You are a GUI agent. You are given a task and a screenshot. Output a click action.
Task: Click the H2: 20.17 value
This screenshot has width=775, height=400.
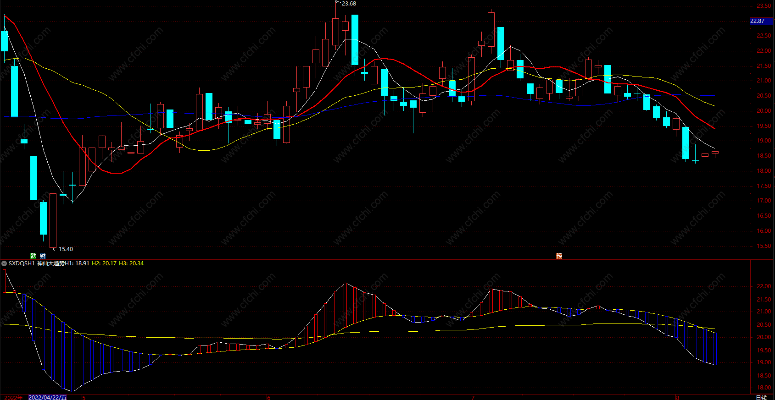104,263
